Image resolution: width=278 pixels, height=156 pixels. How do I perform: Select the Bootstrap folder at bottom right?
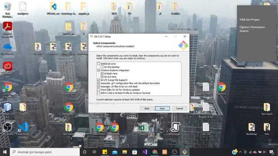pos(252,129)
